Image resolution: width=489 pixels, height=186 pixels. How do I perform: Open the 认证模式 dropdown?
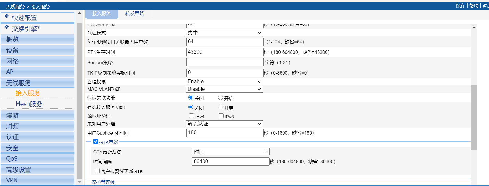click(224, 33)
